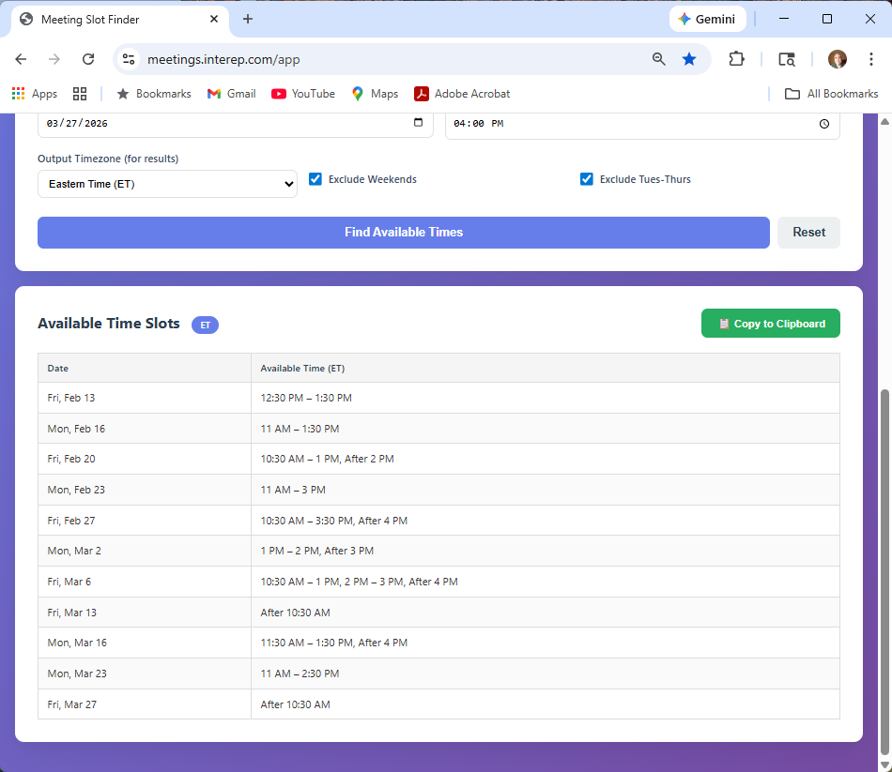This screenshot has width=892, height=772.
Task: Click the clock icon in time field
Action: 823,124
